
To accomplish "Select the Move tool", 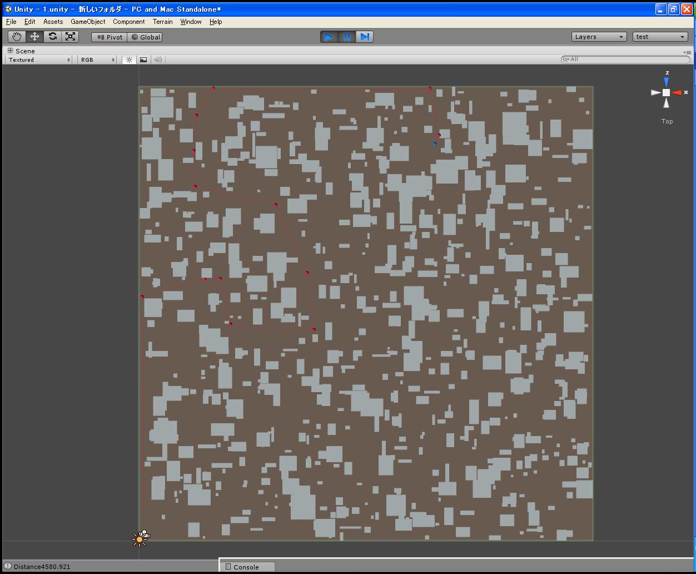I will [x=34, y=37].
